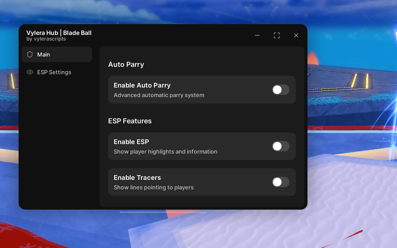
Task: Click the eye icon beside ESP Settings
Action: click(x=30, y=72)
